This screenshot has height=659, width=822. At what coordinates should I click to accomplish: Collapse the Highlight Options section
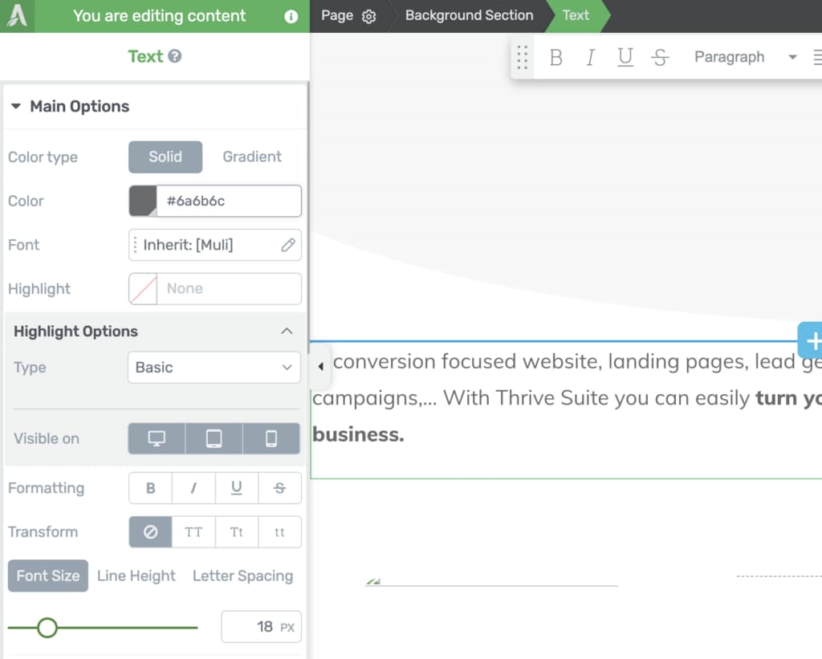coord(287,332)
